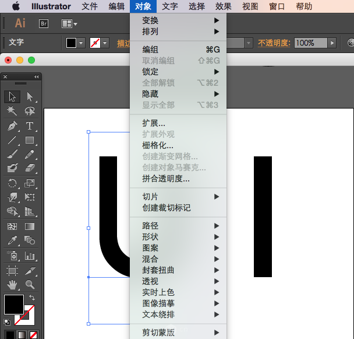Open fill color dropdown in control bar
The height and width of the screenshot is (339, 354).
[81, 43]
